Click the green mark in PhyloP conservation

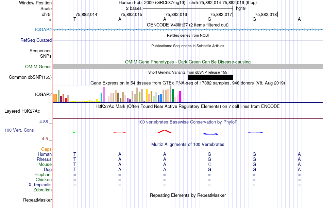(74, 132)
